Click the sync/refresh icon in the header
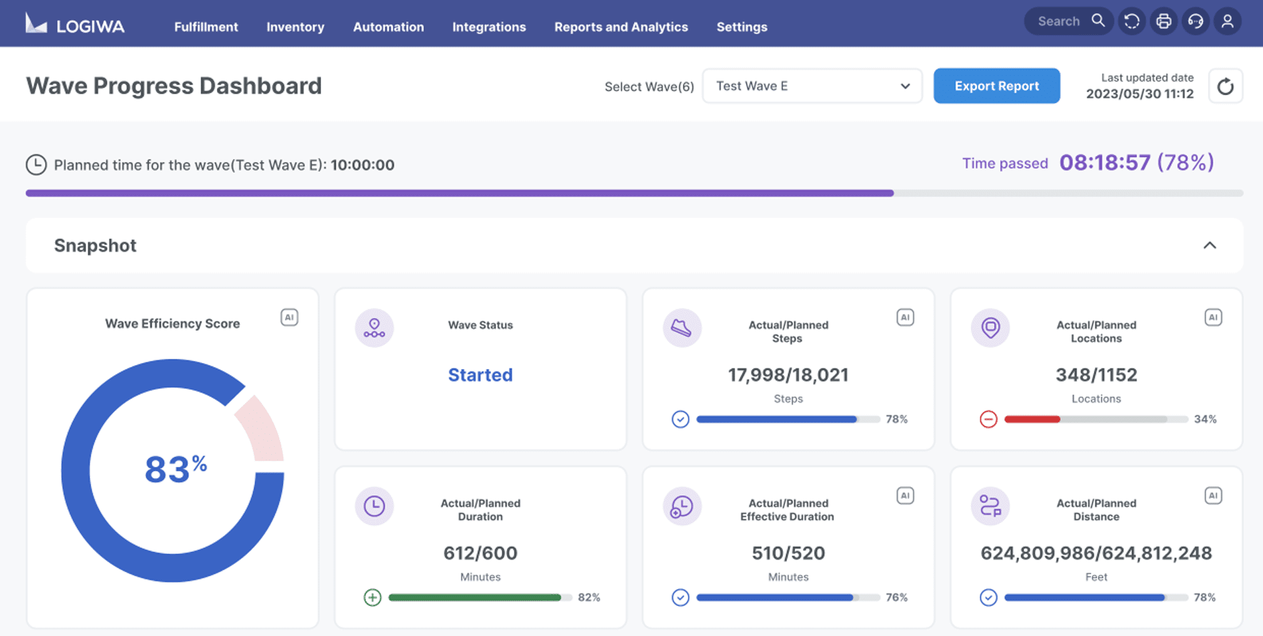This screenshot has width=1263, height=636. pos(1131,21)
